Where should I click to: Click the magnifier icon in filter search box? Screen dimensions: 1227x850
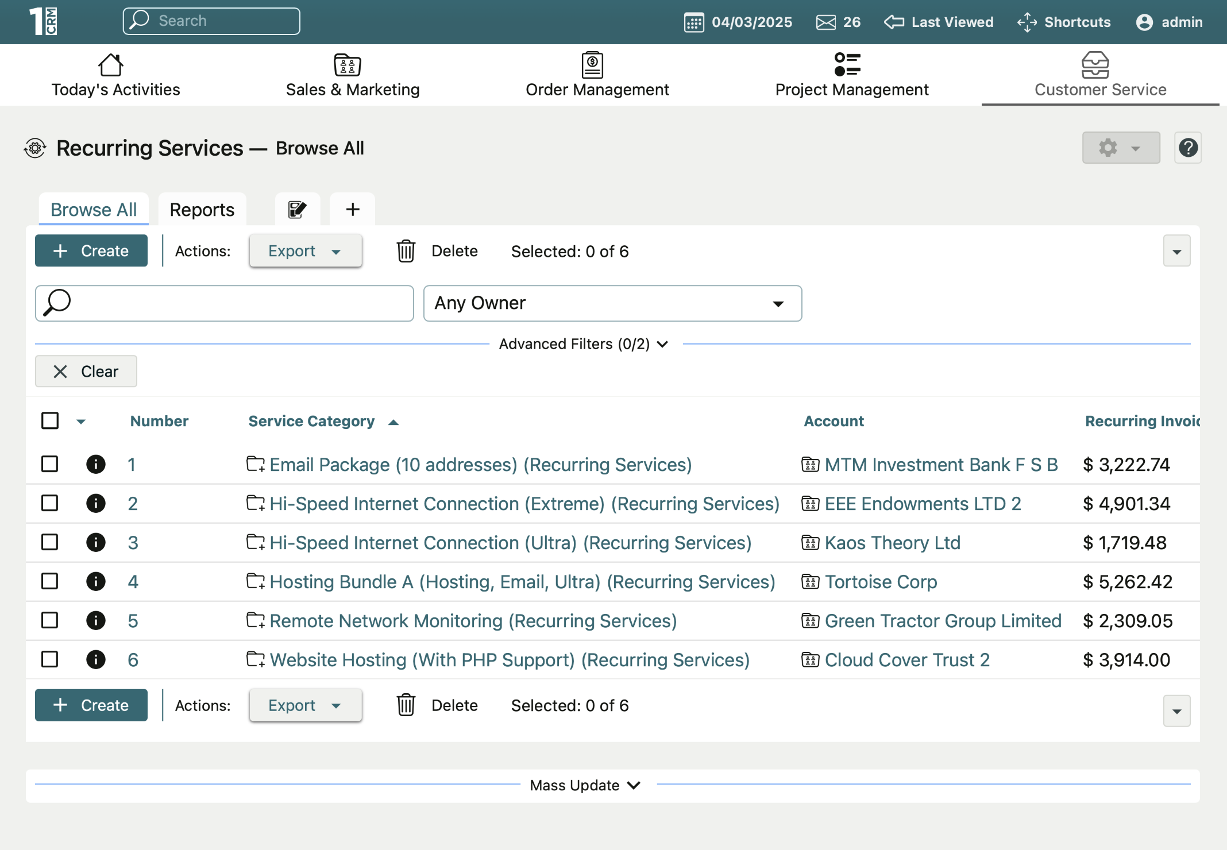pos(57,303)
